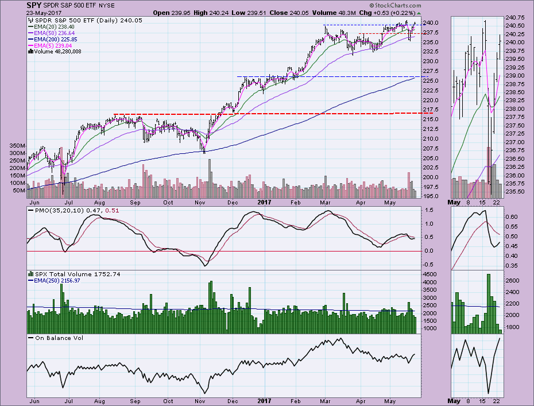
Task: Click the Mar label on price chart axis
Action: (x=325, y=202)
